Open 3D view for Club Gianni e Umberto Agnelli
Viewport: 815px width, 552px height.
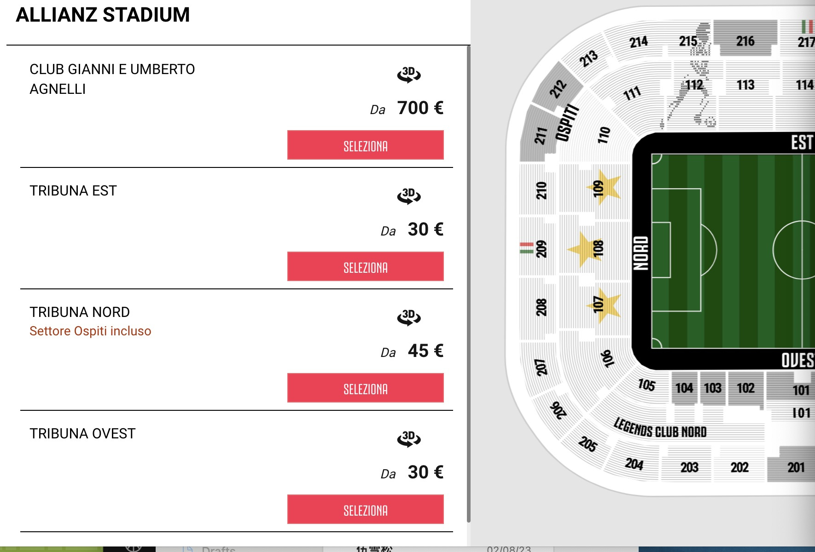(x=409, y=75)
